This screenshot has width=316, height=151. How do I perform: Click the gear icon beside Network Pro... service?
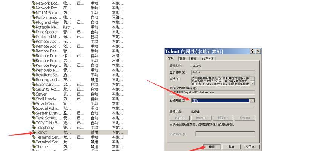(34, 8)
